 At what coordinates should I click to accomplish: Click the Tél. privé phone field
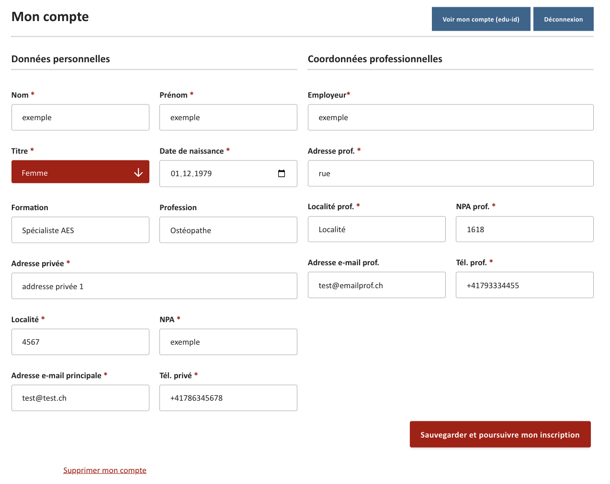pos(228,398)
